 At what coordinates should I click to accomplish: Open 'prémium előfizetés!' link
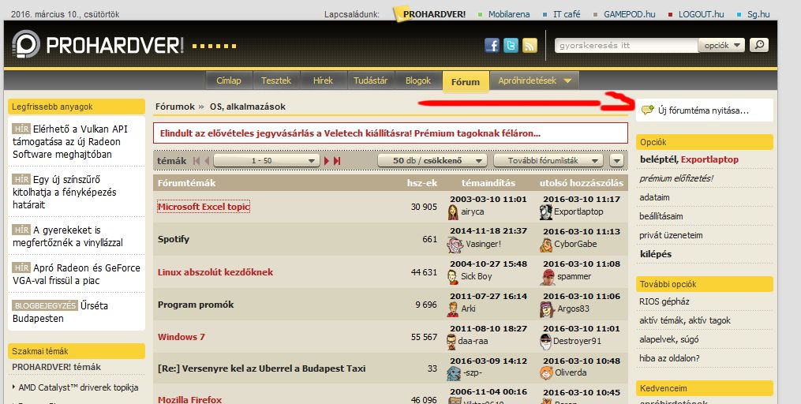pyautogui.click(x=676, y=179)
